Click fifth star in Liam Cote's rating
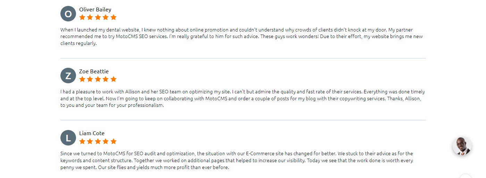Screen dimensions: 486x178 114,141
